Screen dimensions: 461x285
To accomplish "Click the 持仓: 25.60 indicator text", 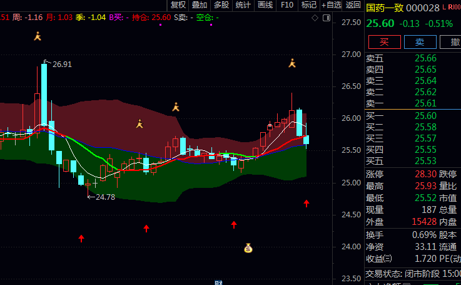I will coord(151,18).
